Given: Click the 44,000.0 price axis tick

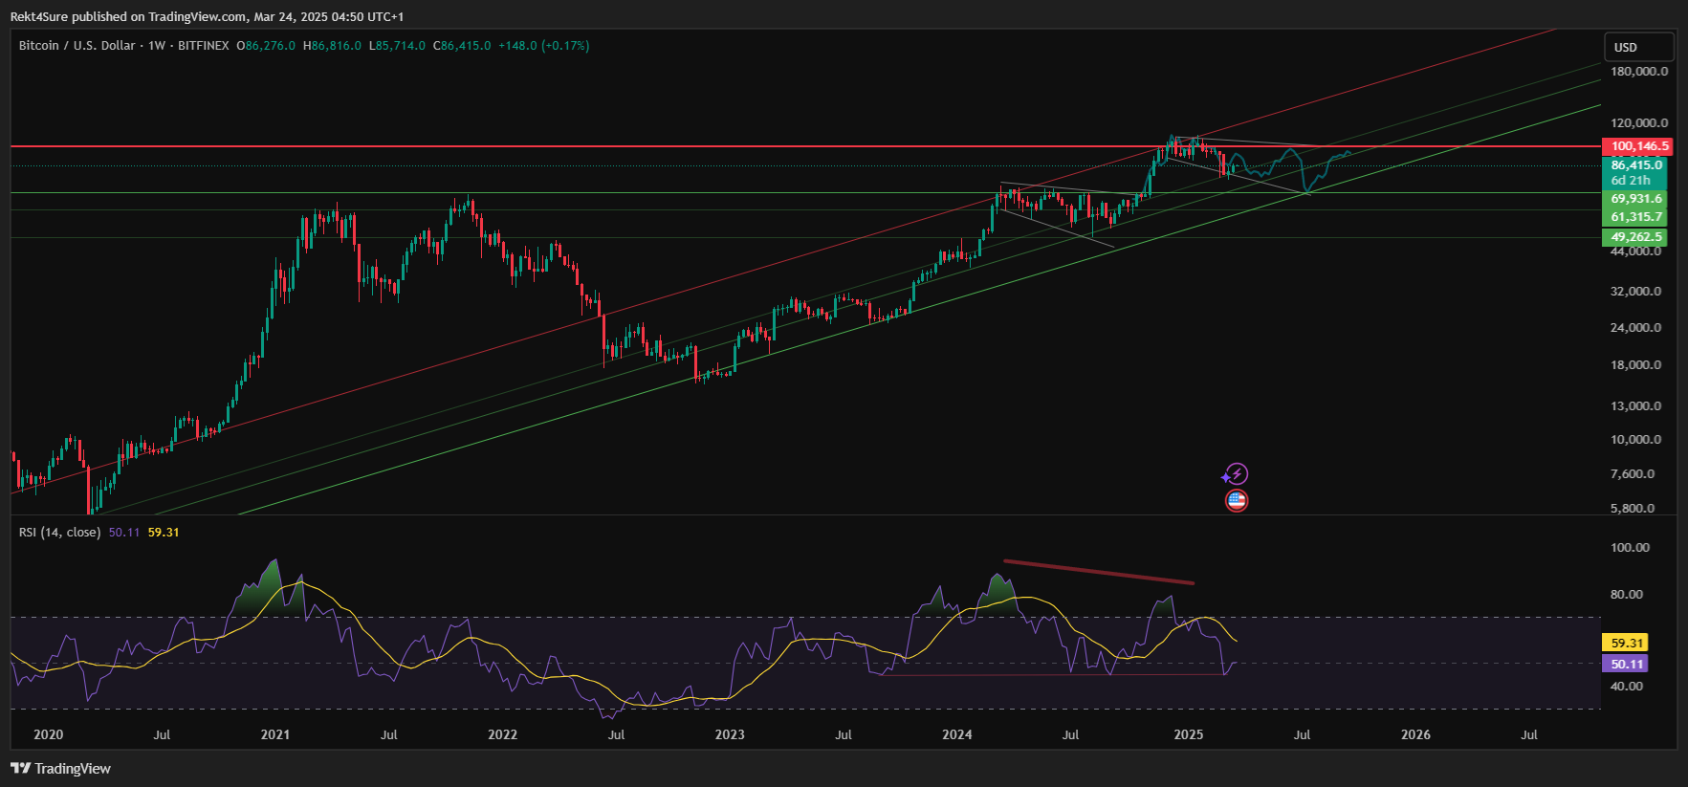Looking at the screenshot, I should coord(1636,251).
